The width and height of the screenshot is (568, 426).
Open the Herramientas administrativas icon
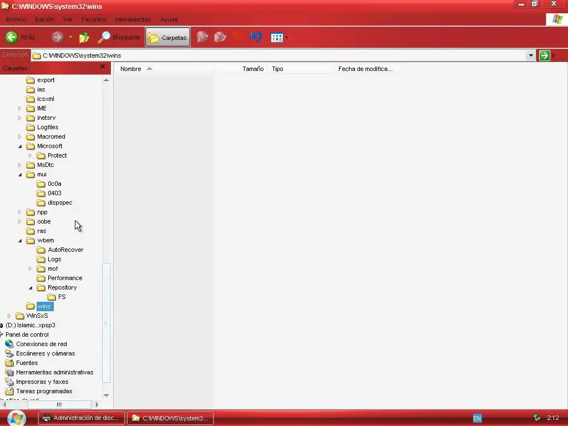(9, 372)
